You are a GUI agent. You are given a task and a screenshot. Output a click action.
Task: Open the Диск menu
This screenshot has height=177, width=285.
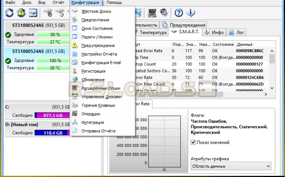click(27, 3)
